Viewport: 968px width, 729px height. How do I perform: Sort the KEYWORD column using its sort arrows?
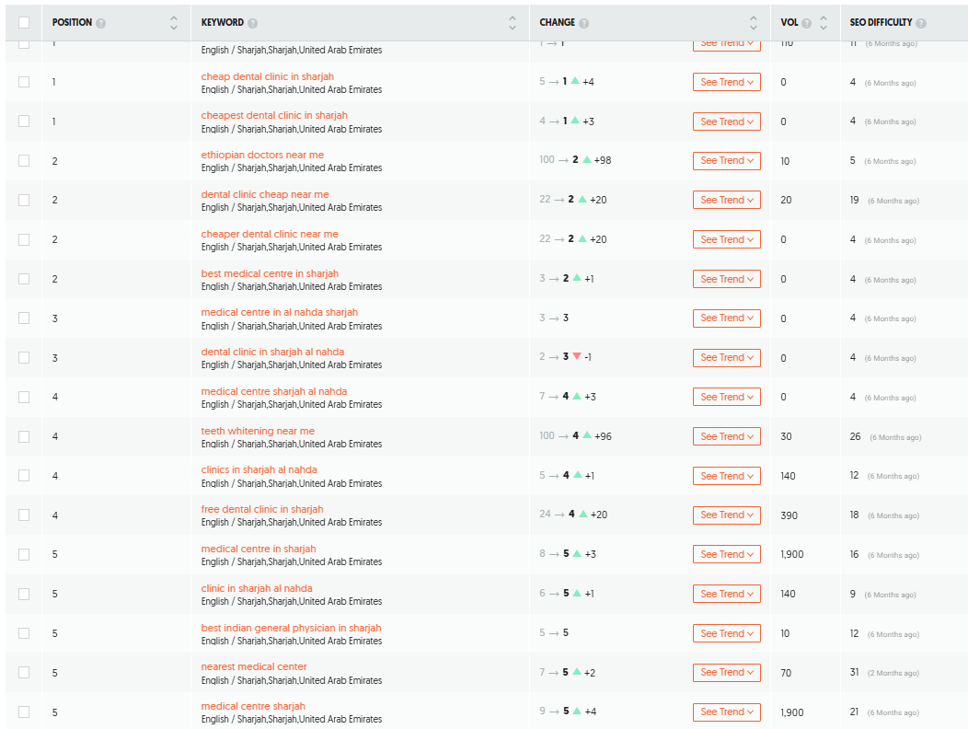(x=513, y=22)
